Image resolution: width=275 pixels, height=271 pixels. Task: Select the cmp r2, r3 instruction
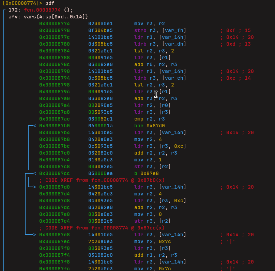(150, 119)
